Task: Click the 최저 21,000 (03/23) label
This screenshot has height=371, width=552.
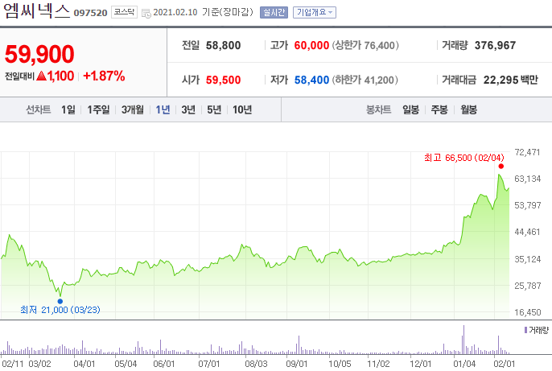Action: [x=60, y=310]
